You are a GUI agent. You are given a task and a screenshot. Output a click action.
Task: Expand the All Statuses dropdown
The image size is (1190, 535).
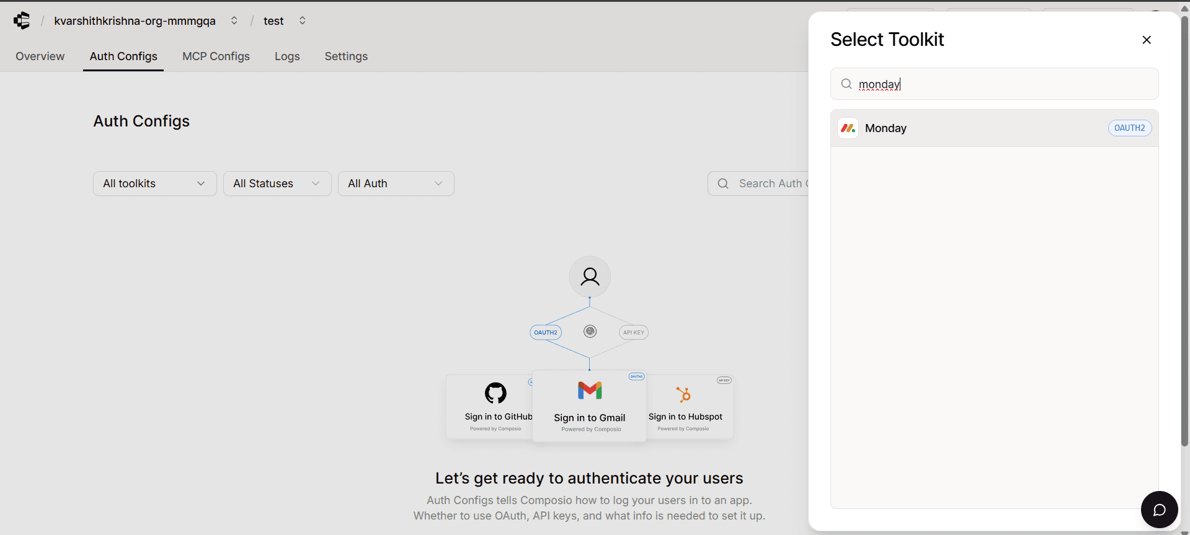click(277, 183)
